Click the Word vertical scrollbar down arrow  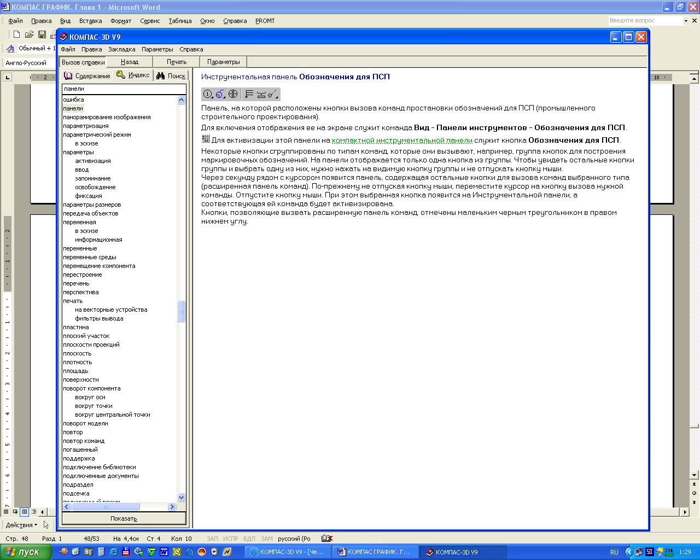[695, 475]
